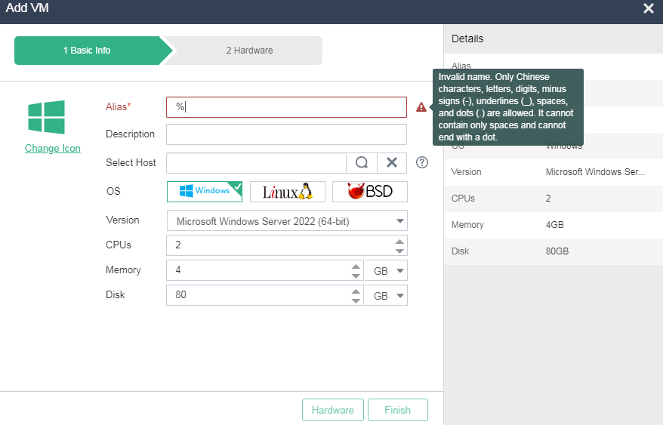Click the 'Microsoft Windows Ser...' value in Details
Viewport: 663px width, 425px height.
[595, 171]
